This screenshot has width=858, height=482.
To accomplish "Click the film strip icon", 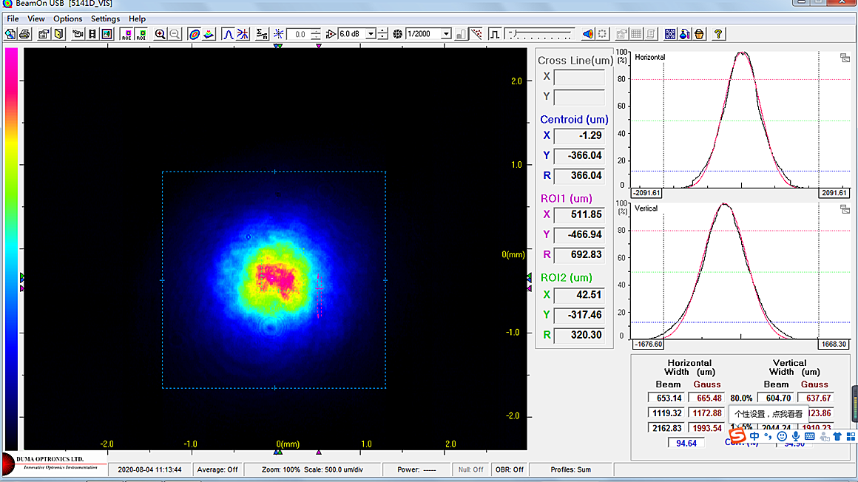I will pyautogui.click(x=92, y=34).
